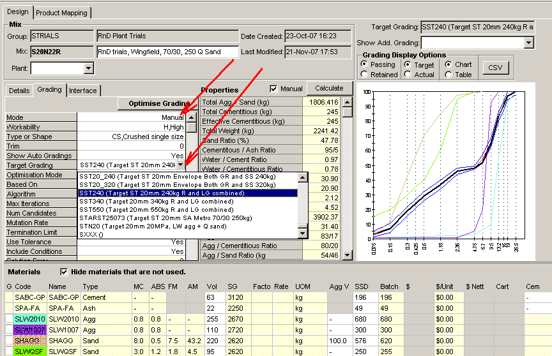The height and width of the screenshot is (356, 552).
Task: Expand the Plant dropdown
Action: 89,68
